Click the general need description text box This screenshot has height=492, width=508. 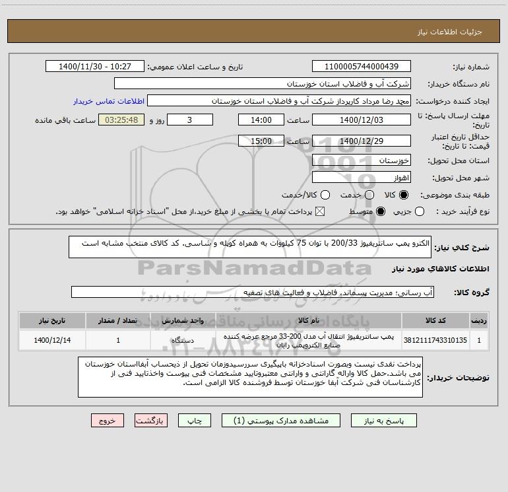click(250, 247)
